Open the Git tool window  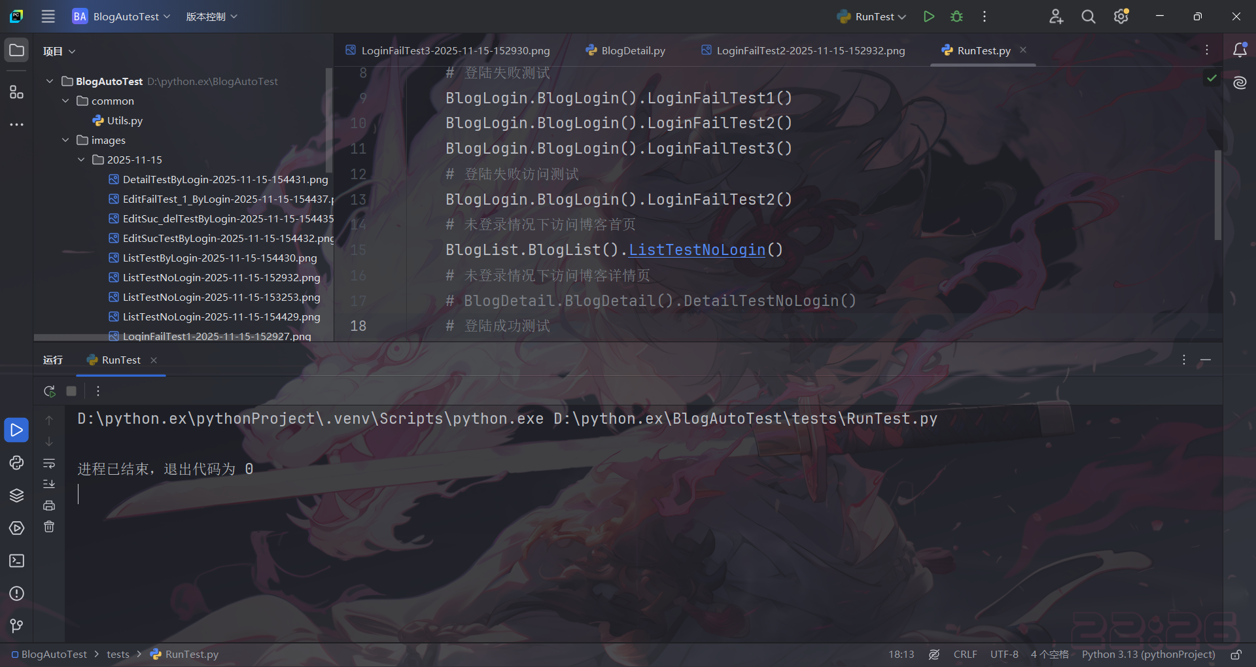click(x=16, y=626)
